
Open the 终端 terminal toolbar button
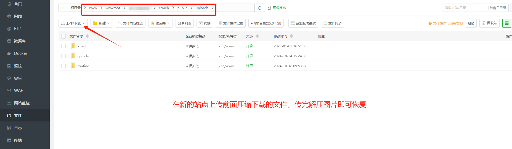(205, 23)
